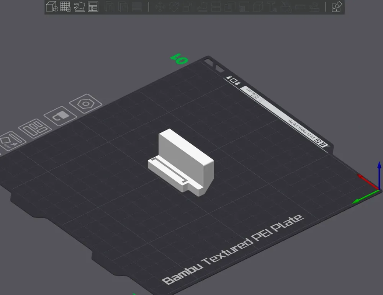Auto-orient objects using the plate corner icon
383x295 pixels.
coord(8,140)
